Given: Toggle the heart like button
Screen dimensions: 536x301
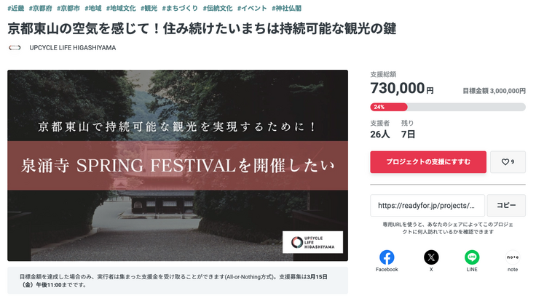Looking at the screenshot, I should [x=508, y=161].
